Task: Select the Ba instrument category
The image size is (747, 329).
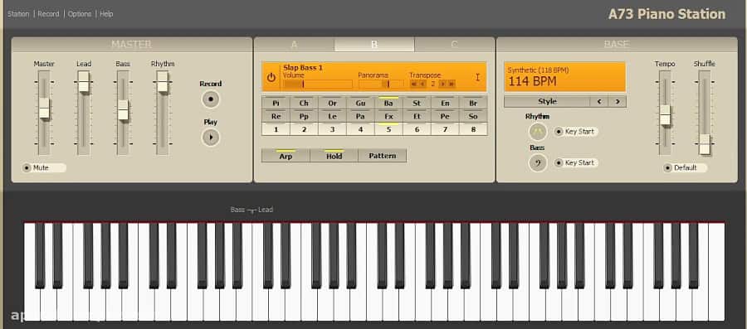Action: click(388, 103)
